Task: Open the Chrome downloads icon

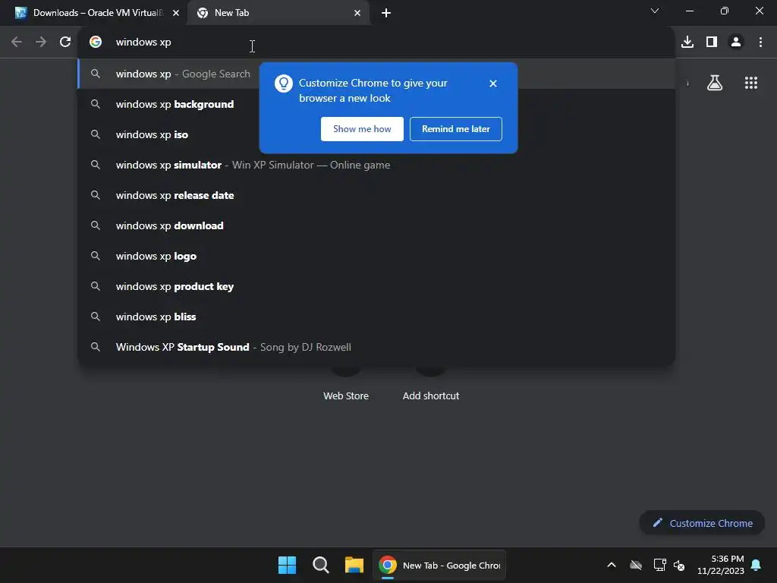Action: [687, 43]
